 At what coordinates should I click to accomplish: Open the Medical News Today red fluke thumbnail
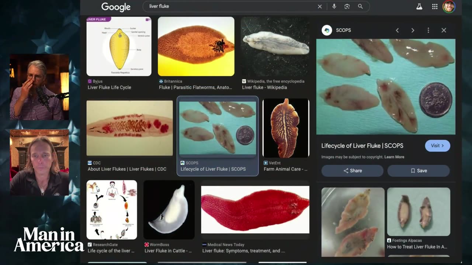tap(255, 210)
